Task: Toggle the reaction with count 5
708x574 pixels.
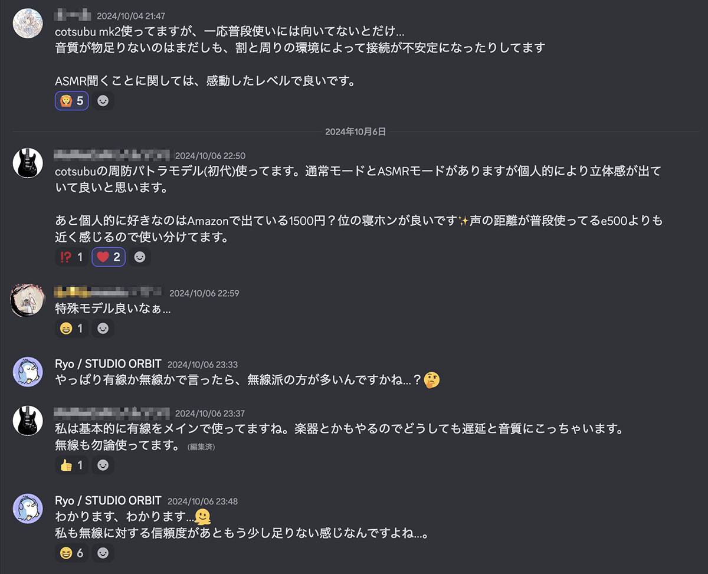Action: click(x=72, y=101)
